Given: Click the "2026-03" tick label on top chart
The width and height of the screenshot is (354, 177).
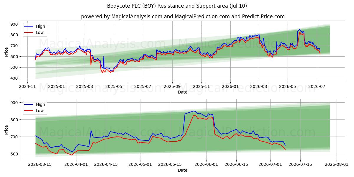Looking at the screenshot, I should (259, 86).
